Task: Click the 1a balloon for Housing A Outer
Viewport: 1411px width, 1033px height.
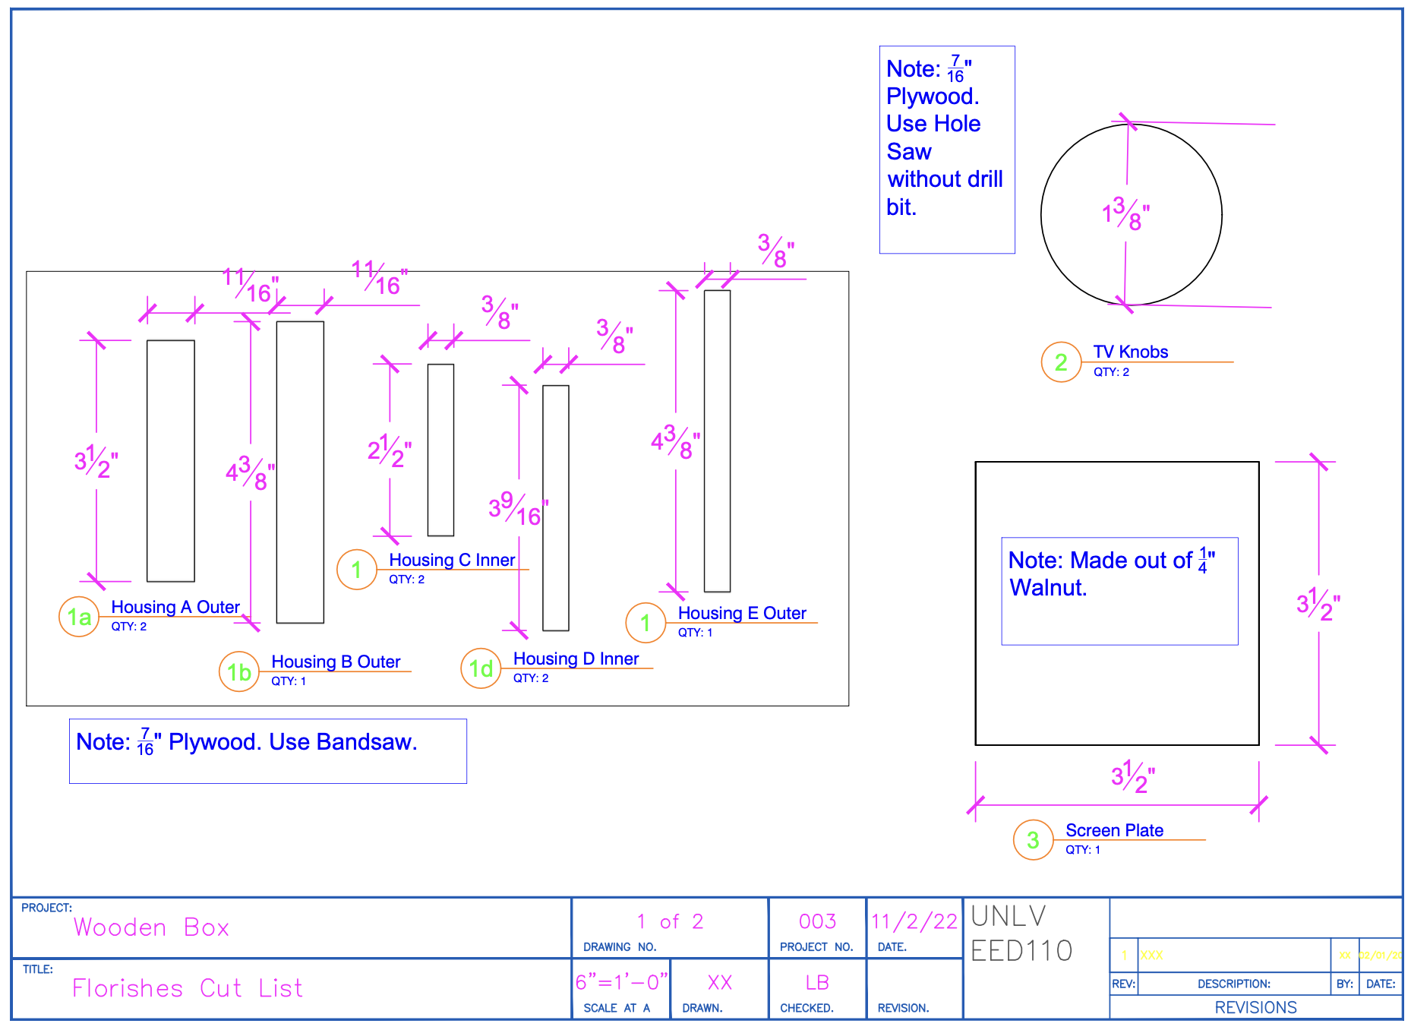Action: pos(79,617)
